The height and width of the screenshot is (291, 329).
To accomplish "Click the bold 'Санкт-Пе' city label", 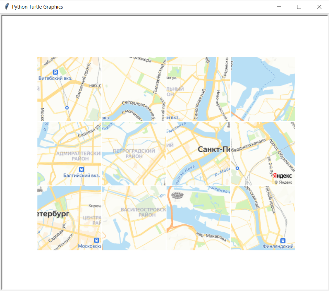I will click(x=214, y=150).
